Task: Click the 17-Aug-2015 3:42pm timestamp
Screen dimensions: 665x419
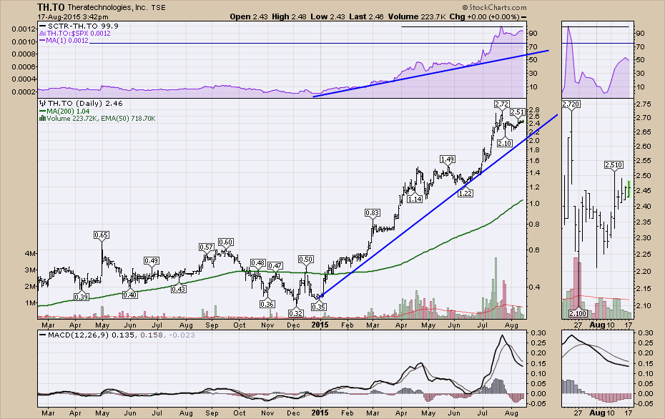Action: 72,17
